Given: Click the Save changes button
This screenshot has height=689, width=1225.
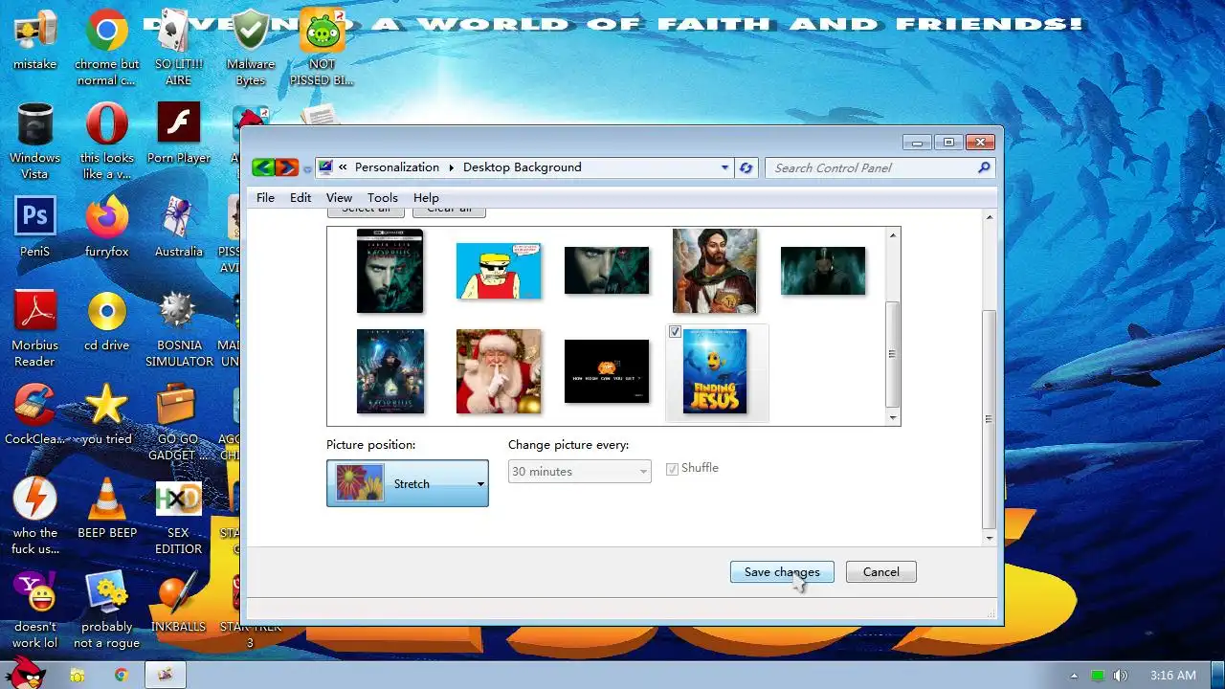Looking at the screenshot, I should tap(782, 572).
